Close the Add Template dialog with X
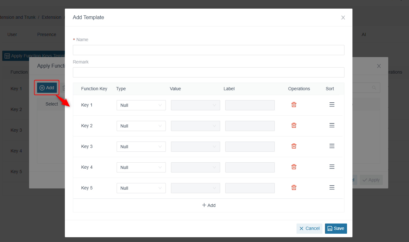This screenshot has height=242, width=409. pyautogui.click(x=343, y=18)
